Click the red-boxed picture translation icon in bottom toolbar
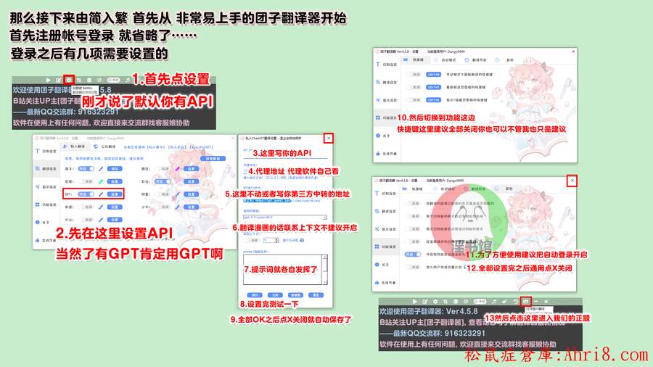The width and height of the screenshot is (653, 367). coord(526,301)
